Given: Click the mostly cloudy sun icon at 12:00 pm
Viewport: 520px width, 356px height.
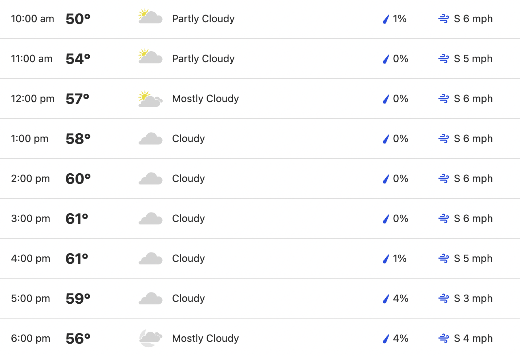Looking at the screenshot, I should [x=150, y=99].
